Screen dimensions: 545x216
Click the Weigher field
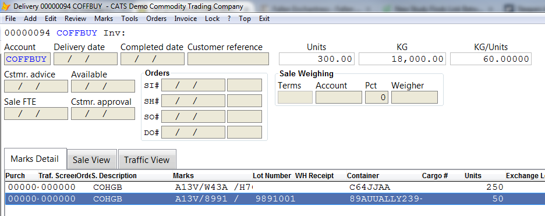tap(415, 97)
